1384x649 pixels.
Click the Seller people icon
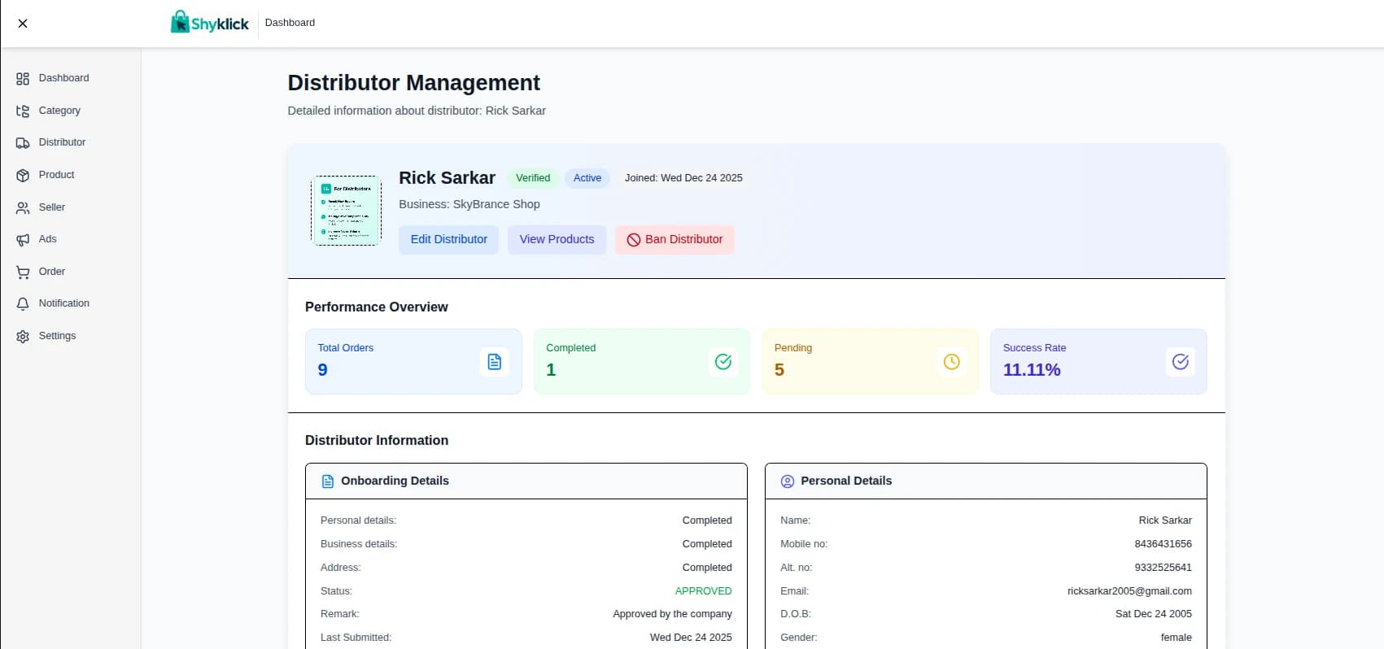23,207
